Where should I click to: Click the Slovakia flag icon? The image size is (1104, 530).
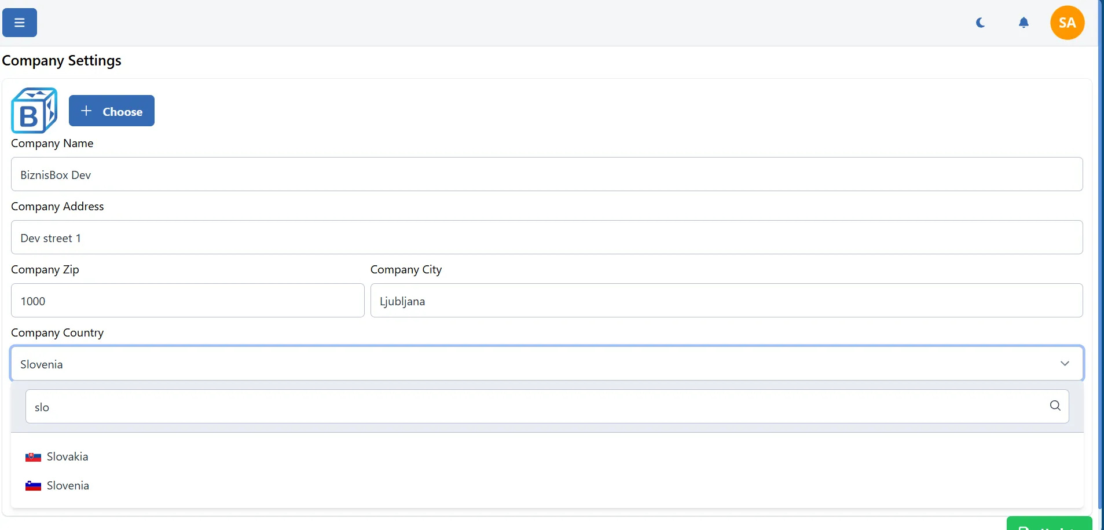tap(33, 456)
